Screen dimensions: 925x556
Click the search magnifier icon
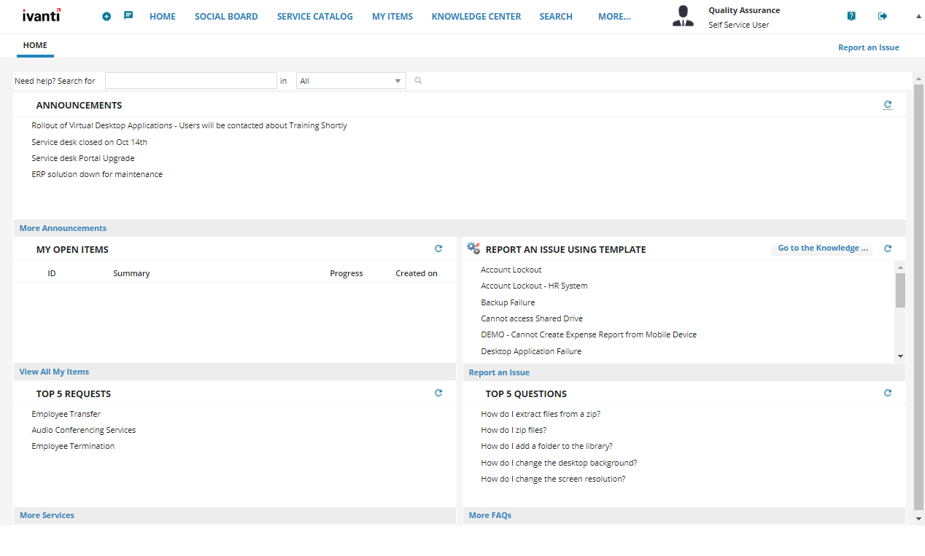418,80
